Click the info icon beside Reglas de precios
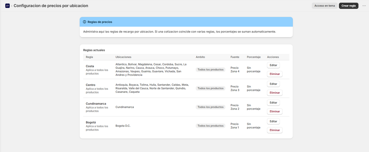 (85, 22)
